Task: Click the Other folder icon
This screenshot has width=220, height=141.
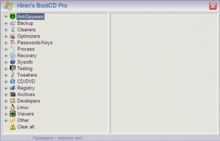Action: [13, 120]
